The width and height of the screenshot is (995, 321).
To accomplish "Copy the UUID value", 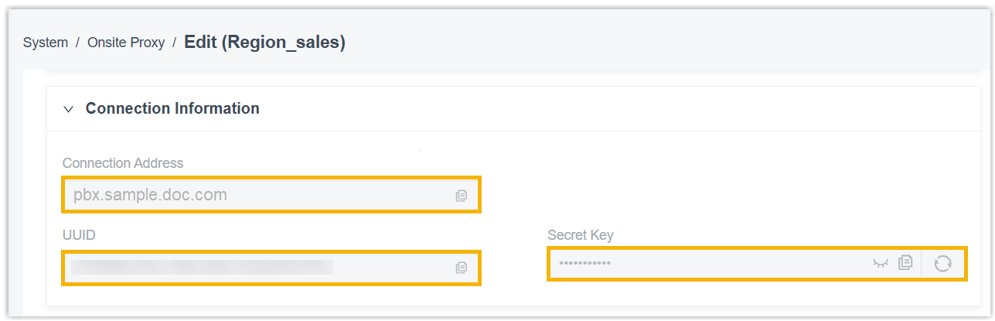I will [462, 268].
